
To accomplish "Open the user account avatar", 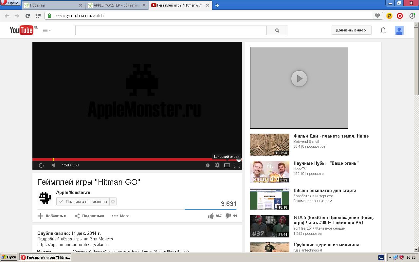I will coord(399,30).
